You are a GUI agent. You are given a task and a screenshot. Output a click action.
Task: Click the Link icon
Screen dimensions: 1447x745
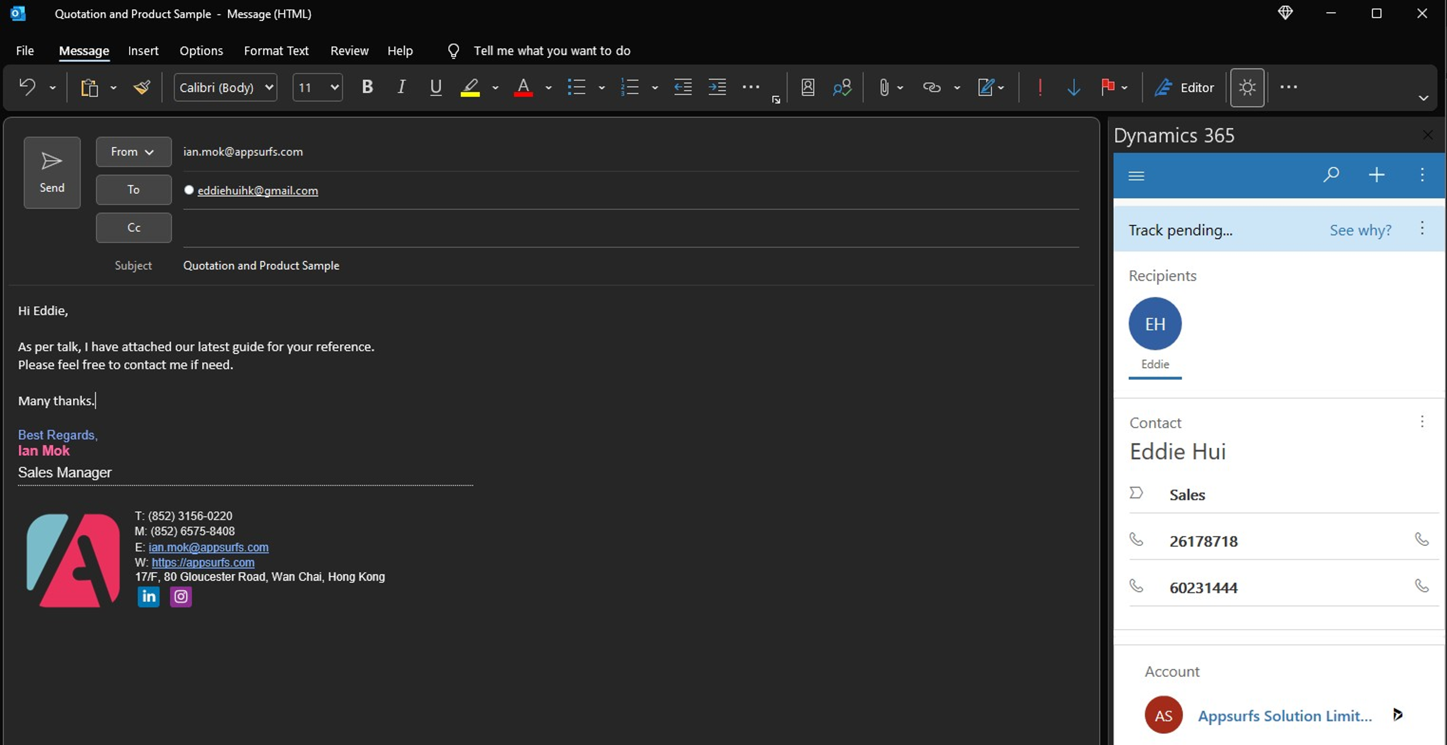point(932,87)
